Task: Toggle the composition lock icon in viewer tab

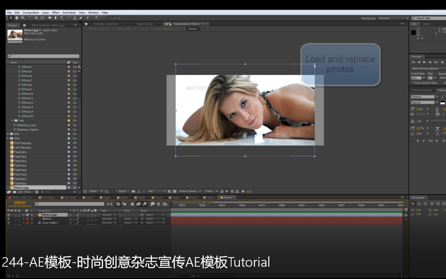Action: pyautogui.click(x=170, y=24)
